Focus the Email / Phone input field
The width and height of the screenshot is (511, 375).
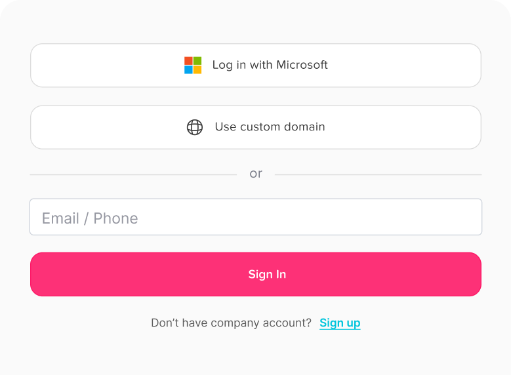click(x=256, y=217)
